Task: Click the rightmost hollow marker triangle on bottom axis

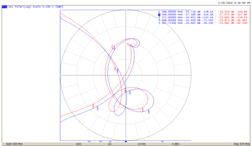Action: (x=162, y=141)
